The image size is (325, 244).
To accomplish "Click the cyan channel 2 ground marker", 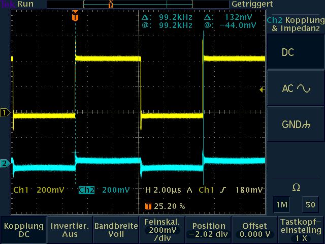I will point(6,163).
